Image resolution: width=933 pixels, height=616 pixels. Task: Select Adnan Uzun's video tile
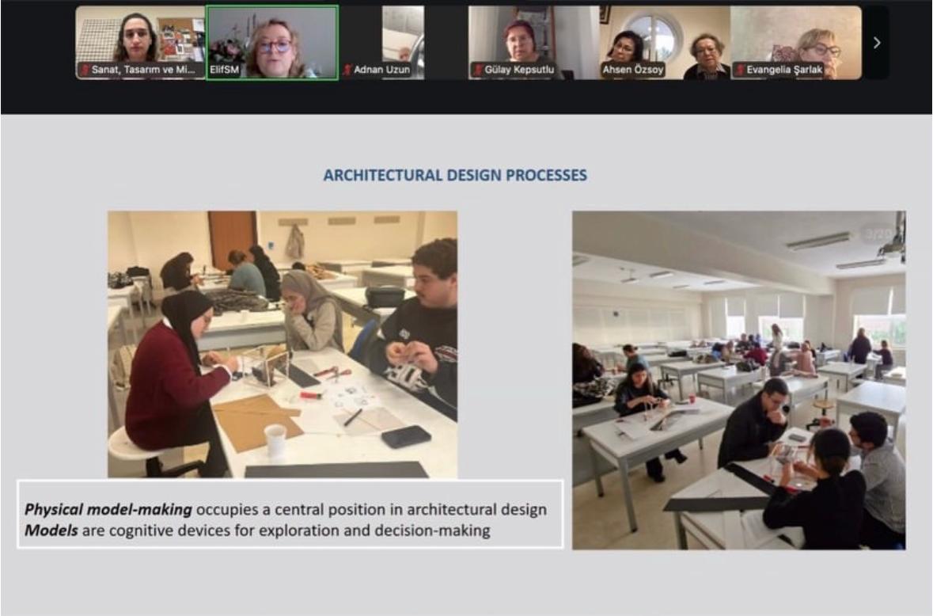point(382,43)
